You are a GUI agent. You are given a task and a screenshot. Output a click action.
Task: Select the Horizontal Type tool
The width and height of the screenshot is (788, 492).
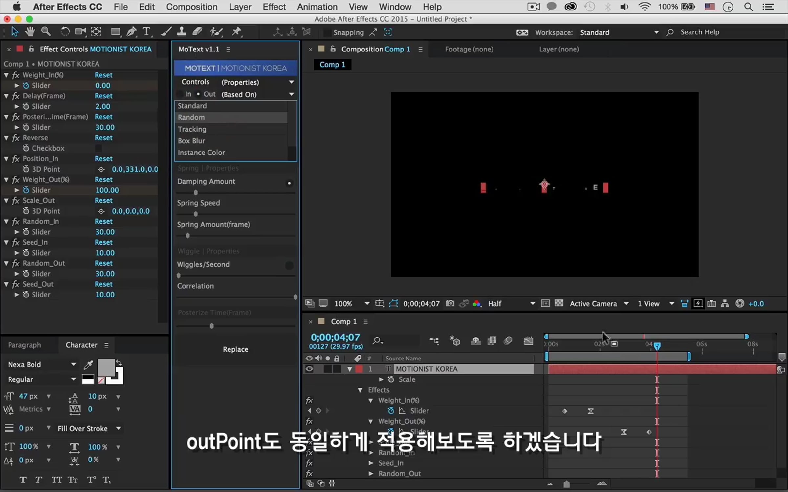147,32
